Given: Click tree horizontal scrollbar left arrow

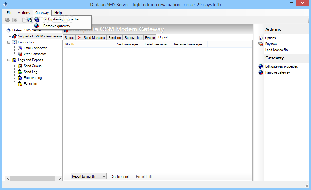Looking at the screenshot, I should click(8, 178).
